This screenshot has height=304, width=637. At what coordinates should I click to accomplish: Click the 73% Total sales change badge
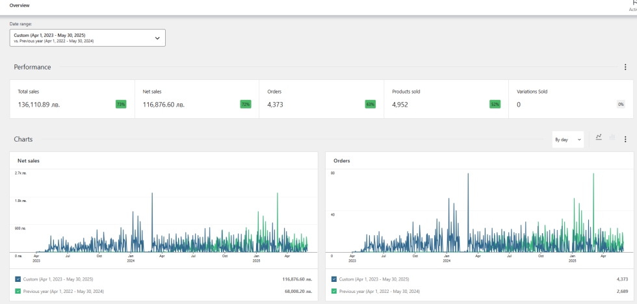pos(121,104)
